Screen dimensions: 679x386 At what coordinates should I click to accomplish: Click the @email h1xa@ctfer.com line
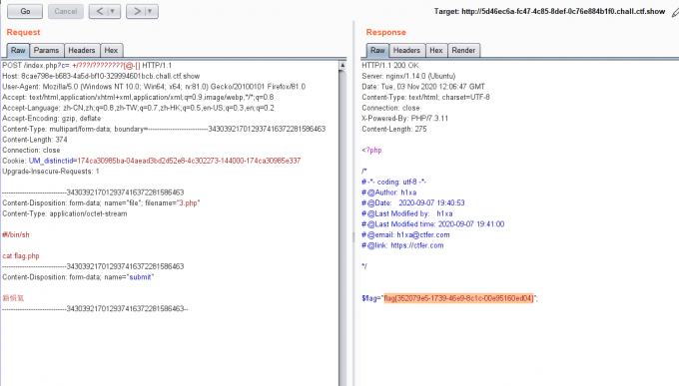point(405,235)
